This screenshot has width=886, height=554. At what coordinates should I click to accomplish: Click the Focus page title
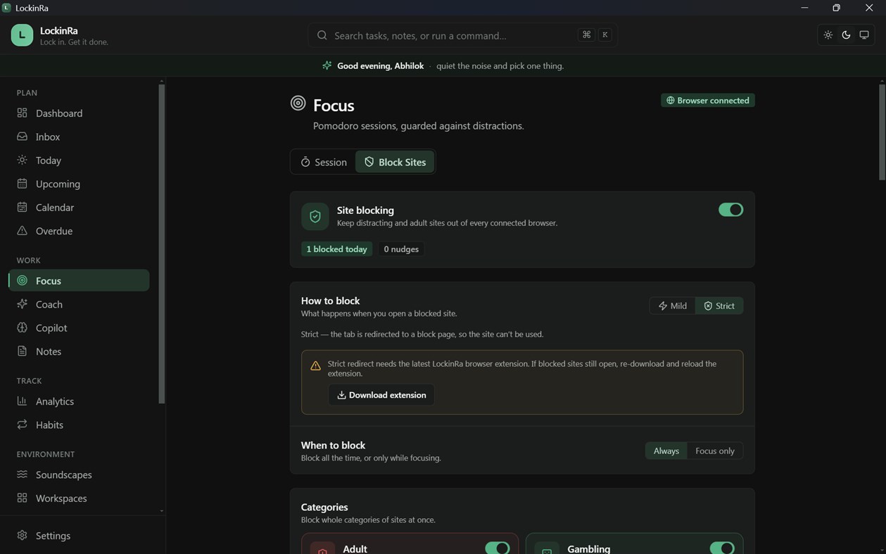point(334,105)
